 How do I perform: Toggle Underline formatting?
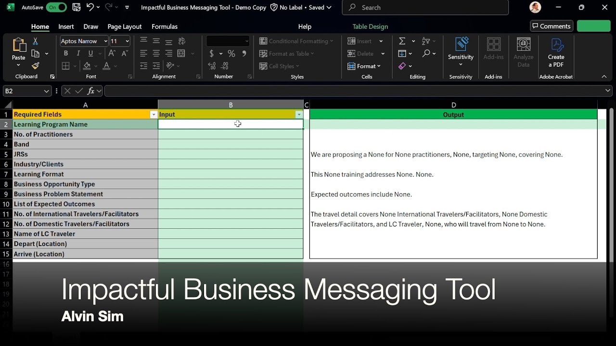click(90, 53)
